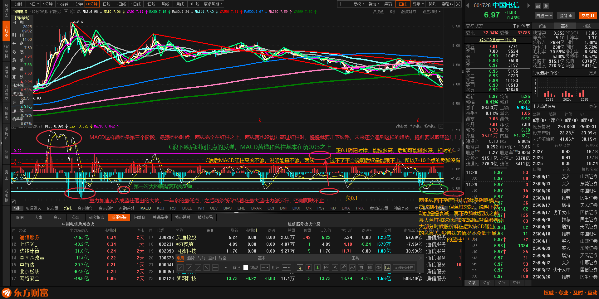Click the orange 交易 trade button
The height and width of the screenshot is (299, 599).
pos(588,15)
